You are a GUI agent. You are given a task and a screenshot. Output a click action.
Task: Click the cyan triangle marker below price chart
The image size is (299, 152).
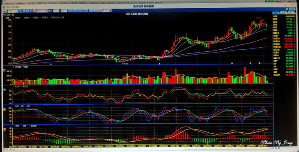232,63
